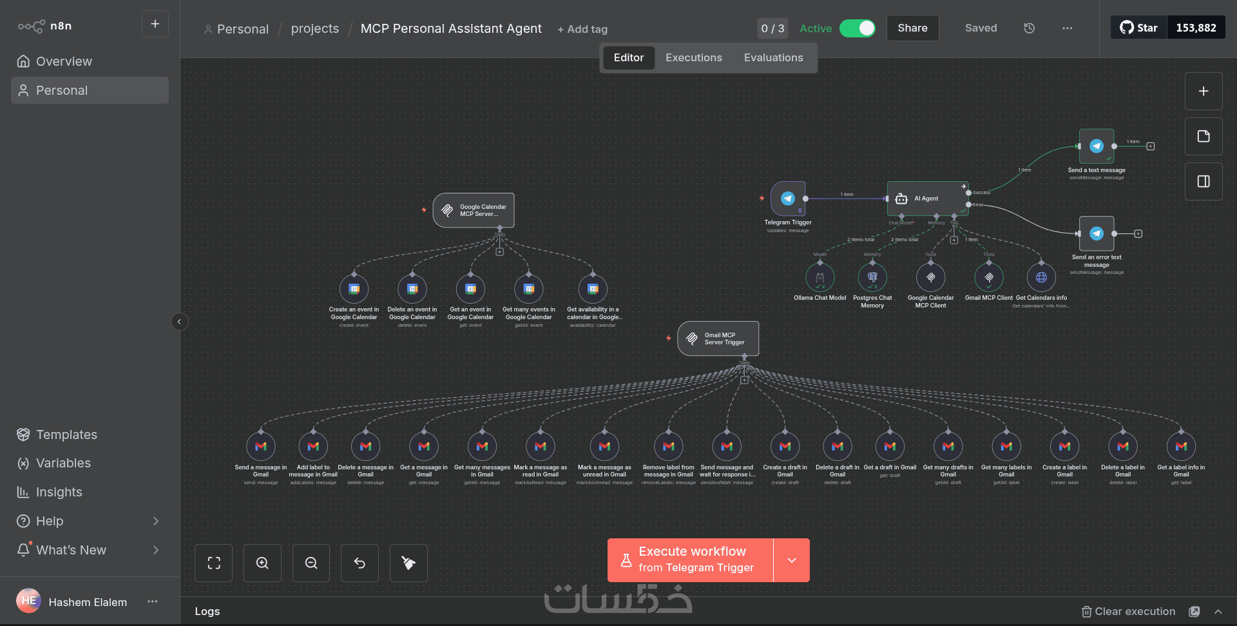
Task: Open the AI Agent node
Action: 928,199
